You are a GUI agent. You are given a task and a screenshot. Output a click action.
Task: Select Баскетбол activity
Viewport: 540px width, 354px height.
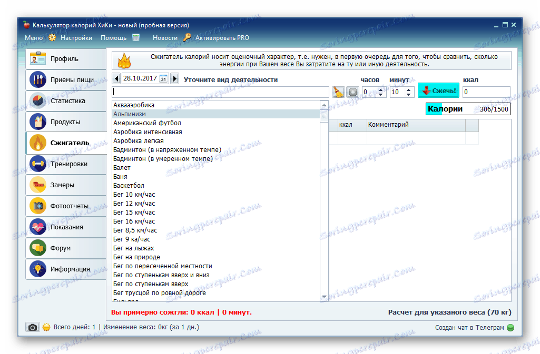pos(217,186)
